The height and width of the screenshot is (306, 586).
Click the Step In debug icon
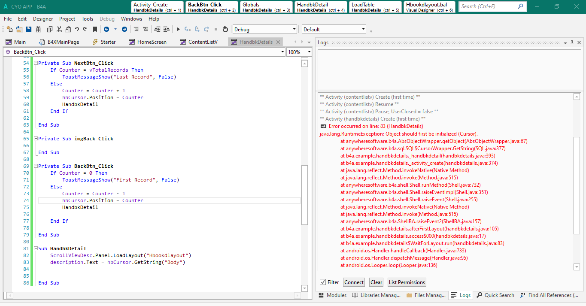(x=188, y=29)
